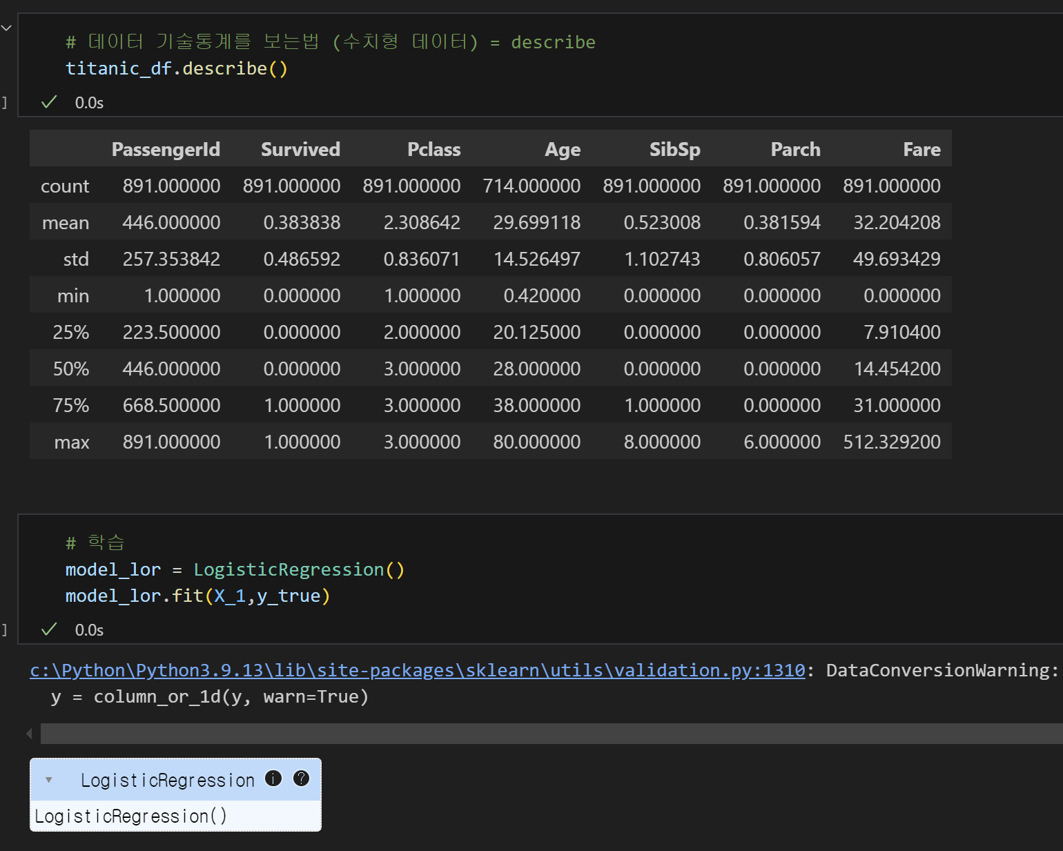Click the Fare std value 49.693429
This screenshot has width=1063, height=851.
[x=897, y=259]
